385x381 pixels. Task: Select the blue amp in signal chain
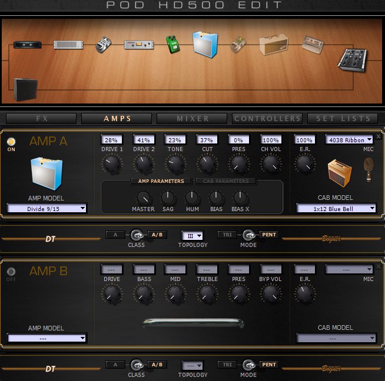205,44
